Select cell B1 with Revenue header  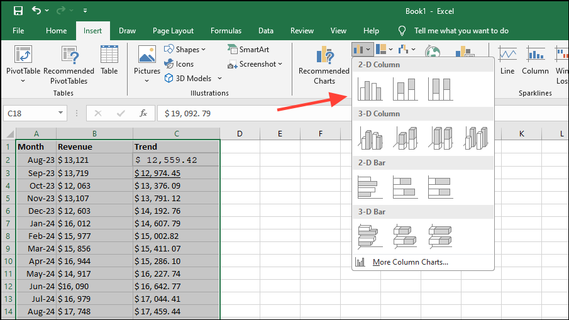(x=94, y=146)
